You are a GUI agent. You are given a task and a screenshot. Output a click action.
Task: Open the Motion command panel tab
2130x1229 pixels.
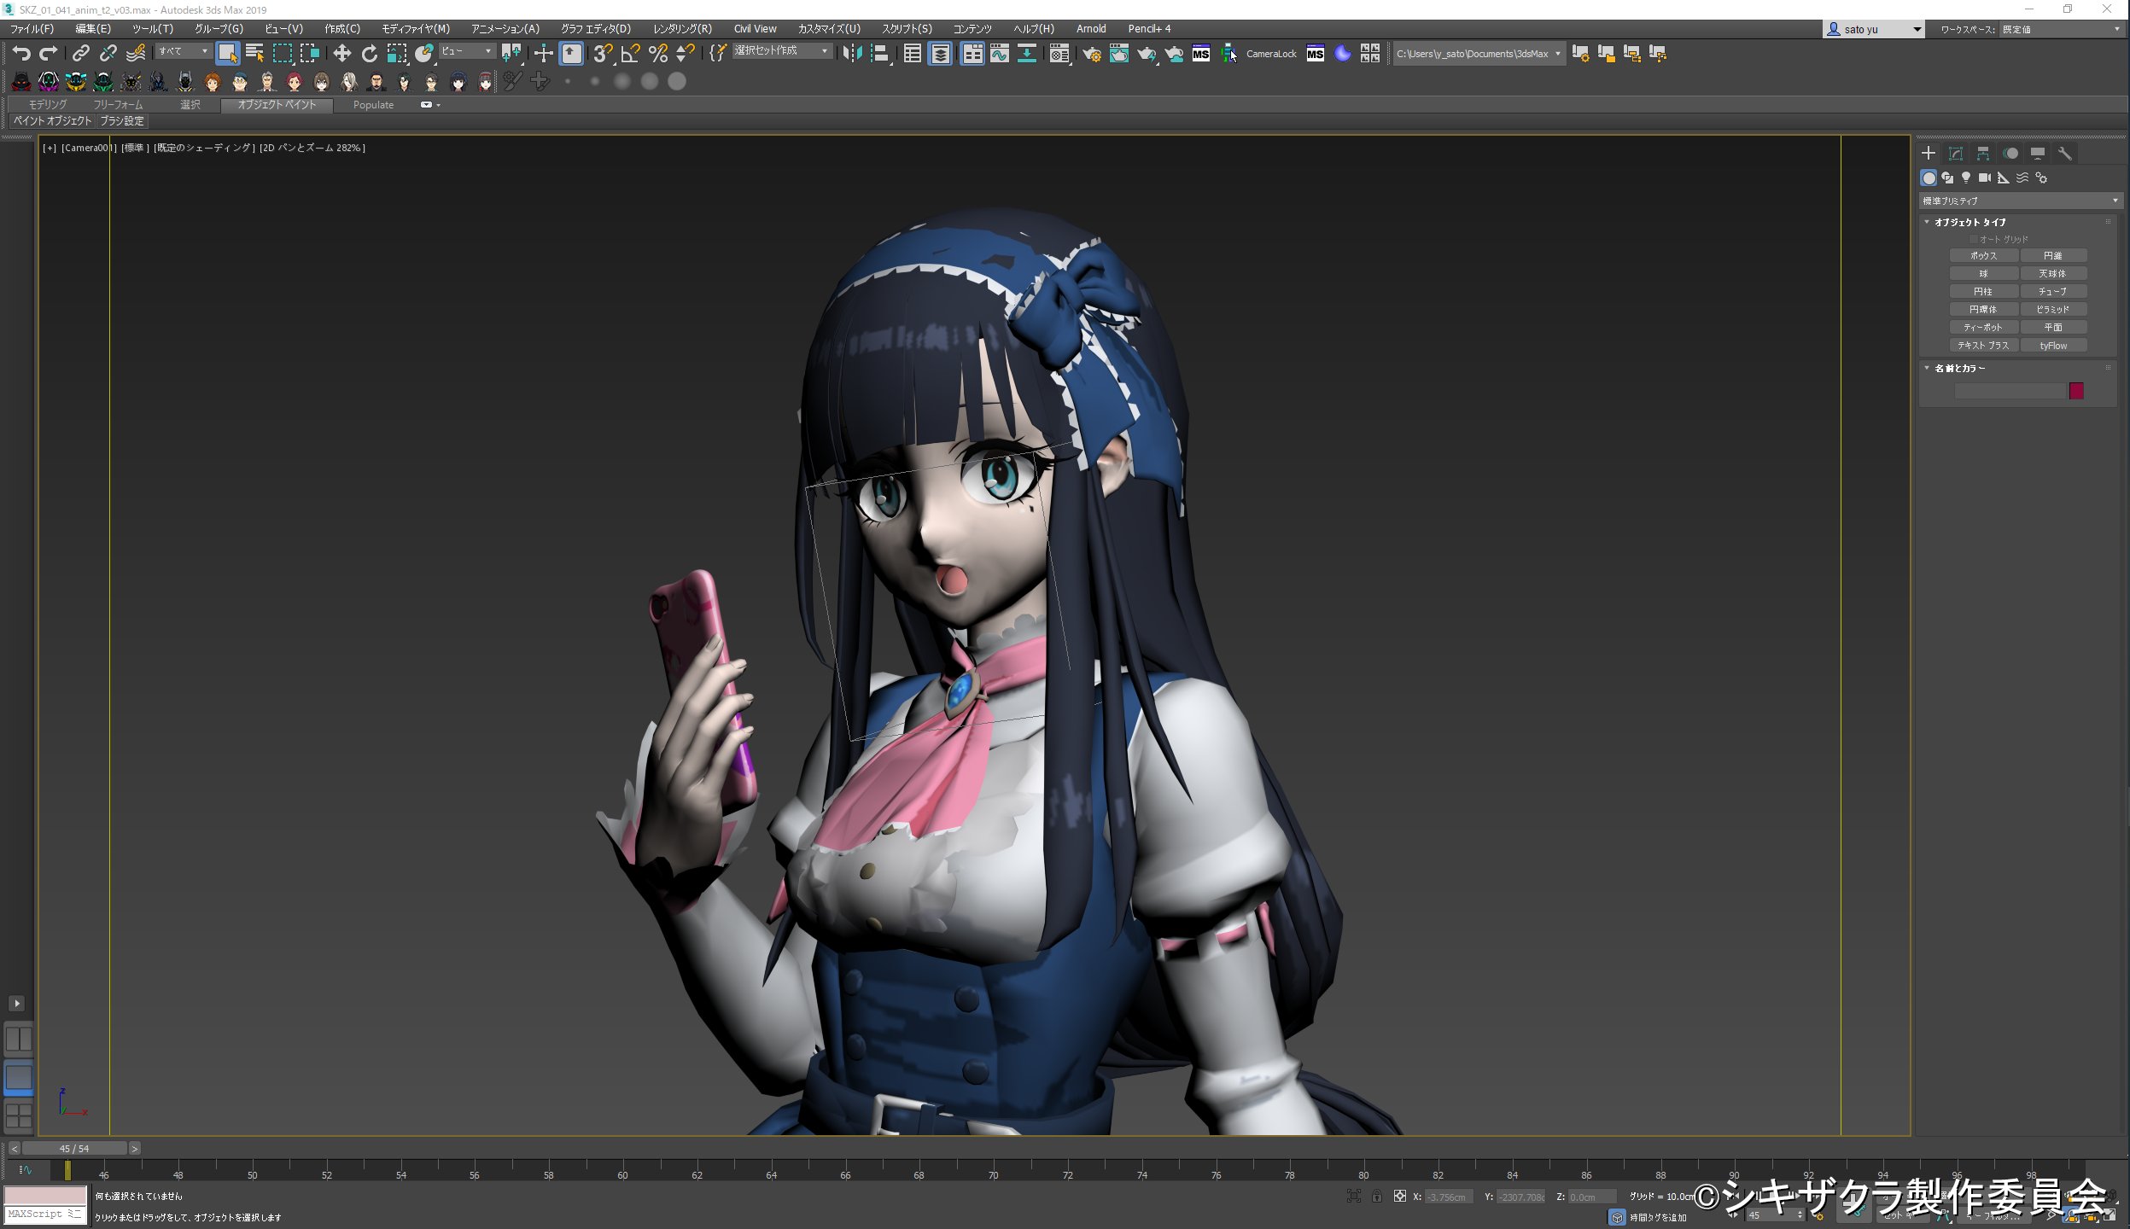click(2010, 154)
